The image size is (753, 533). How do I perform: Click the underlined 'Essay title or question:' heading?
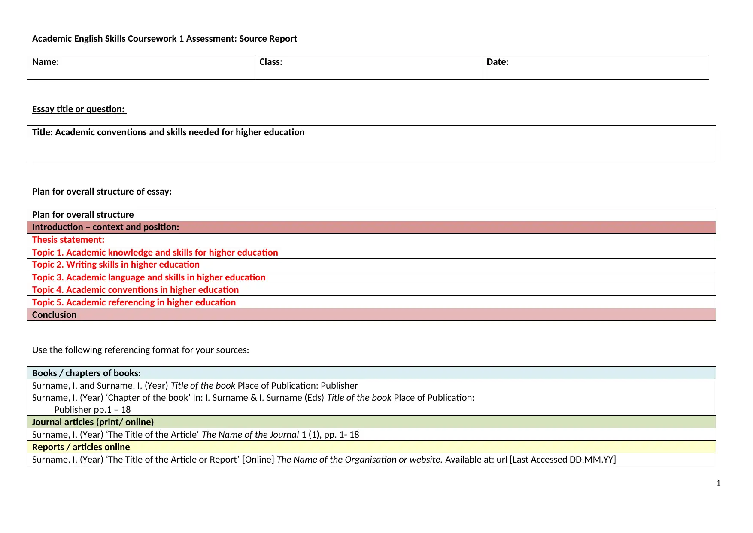79,109
